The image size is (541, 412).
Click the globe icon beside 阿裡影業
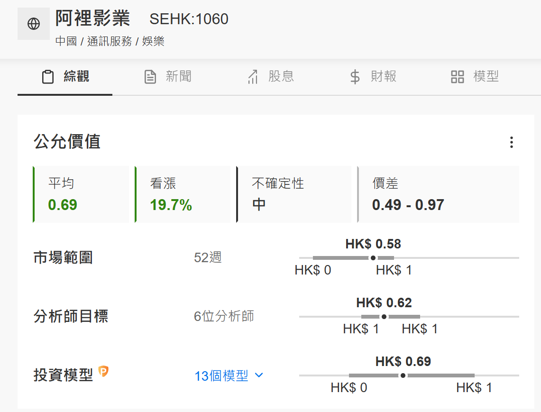click(x=34, y=24)
